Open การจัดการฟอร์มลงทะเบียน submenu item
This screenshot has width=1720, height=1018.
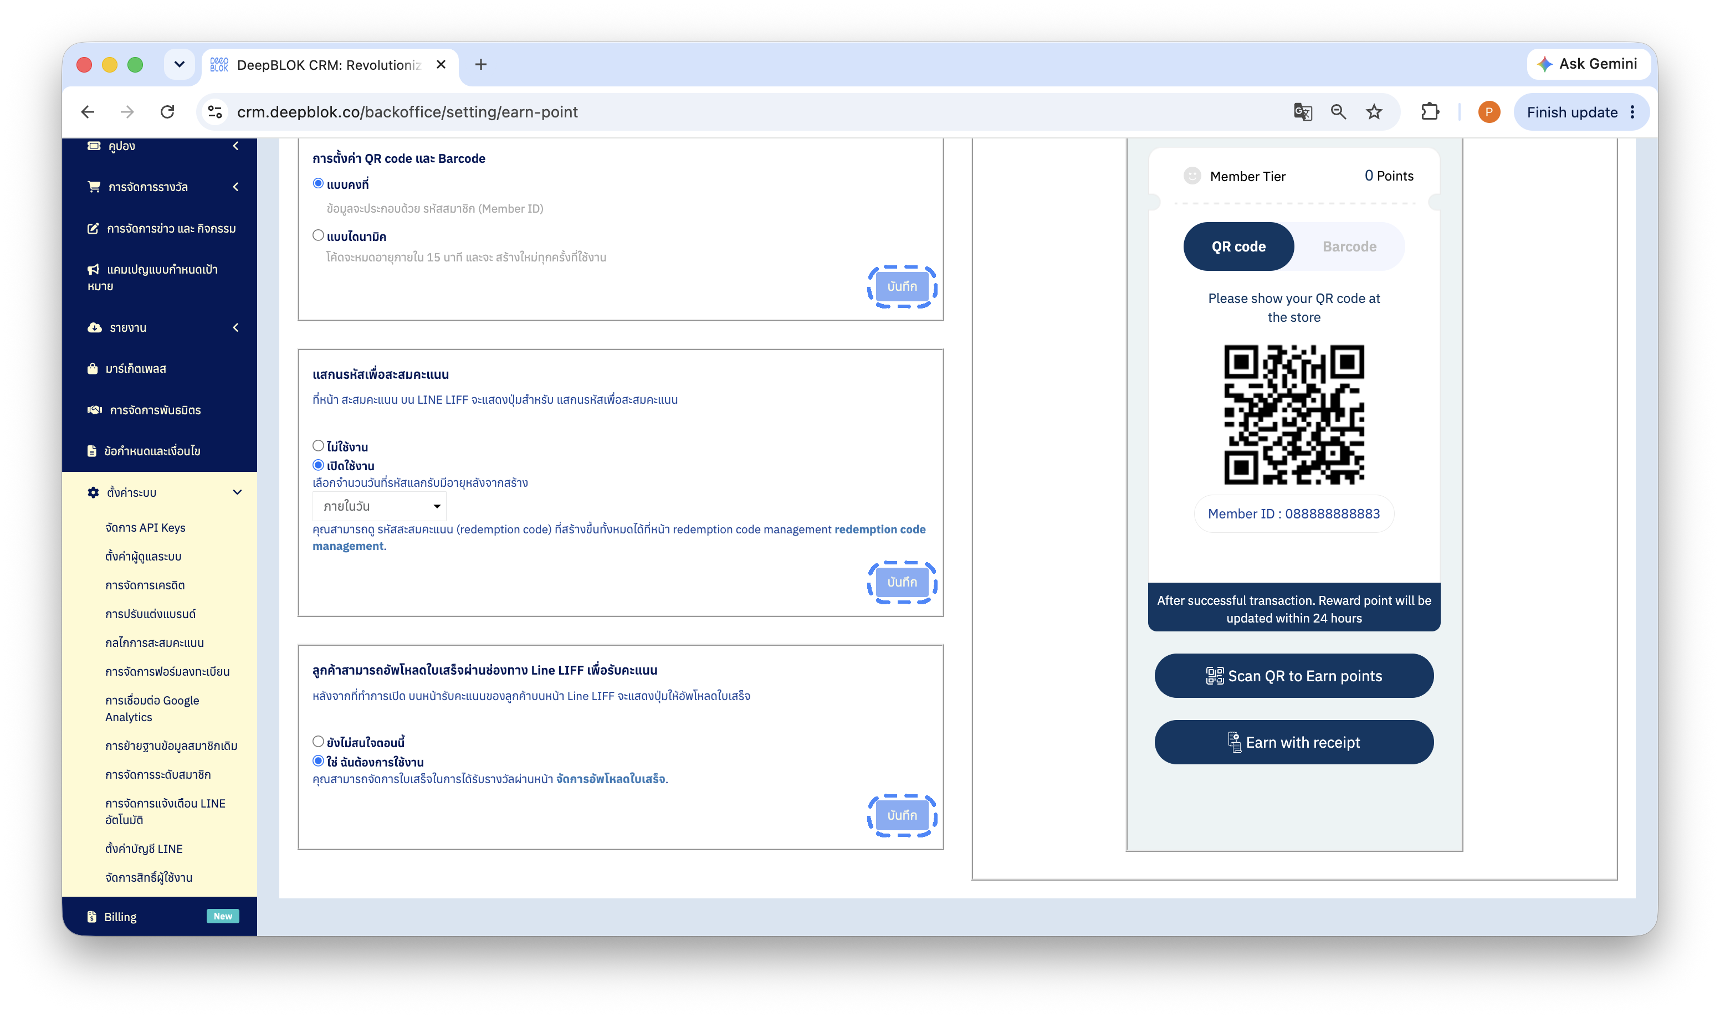click(x=167, y=671)
